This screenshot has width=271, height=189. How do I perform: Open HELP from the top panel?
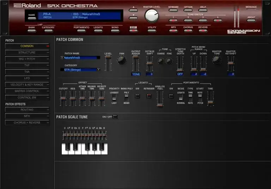[x=203, y=10]
